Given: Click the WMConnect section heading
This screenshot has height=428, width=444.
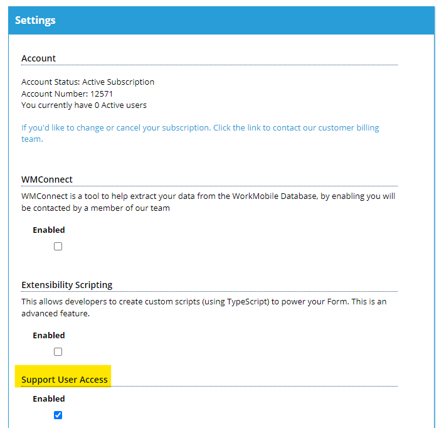Looking at the screenshot, I should [47, 179].
